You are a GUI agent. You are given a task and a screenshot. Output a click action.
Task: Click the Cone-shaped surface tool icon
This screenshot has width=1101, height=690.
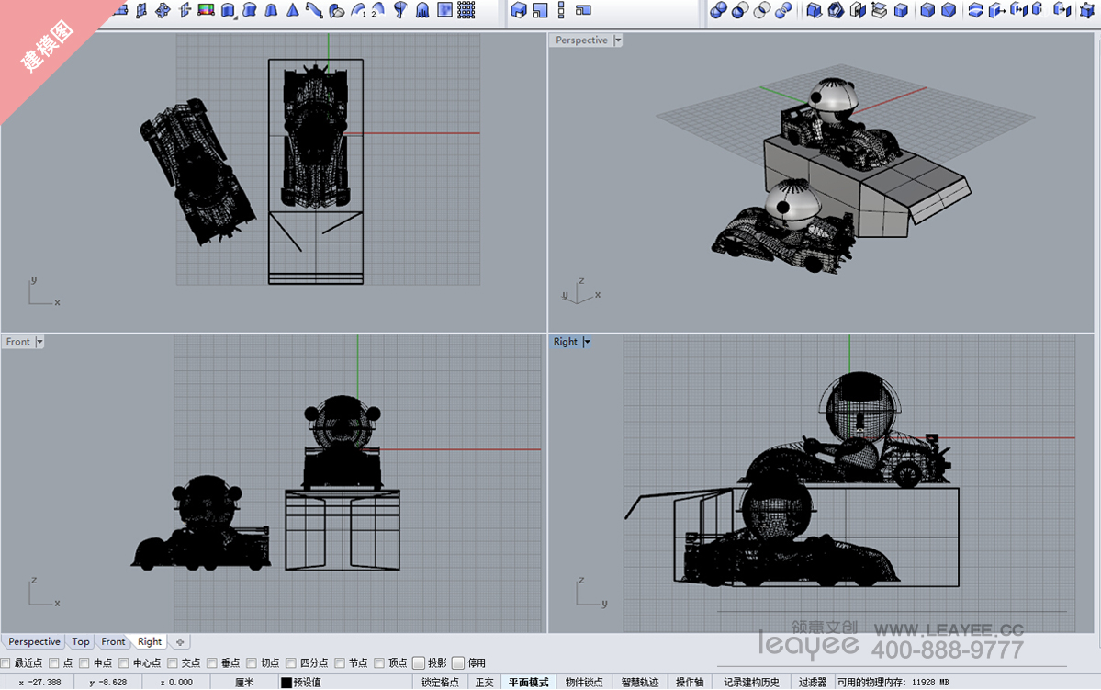tap(292, 10)
